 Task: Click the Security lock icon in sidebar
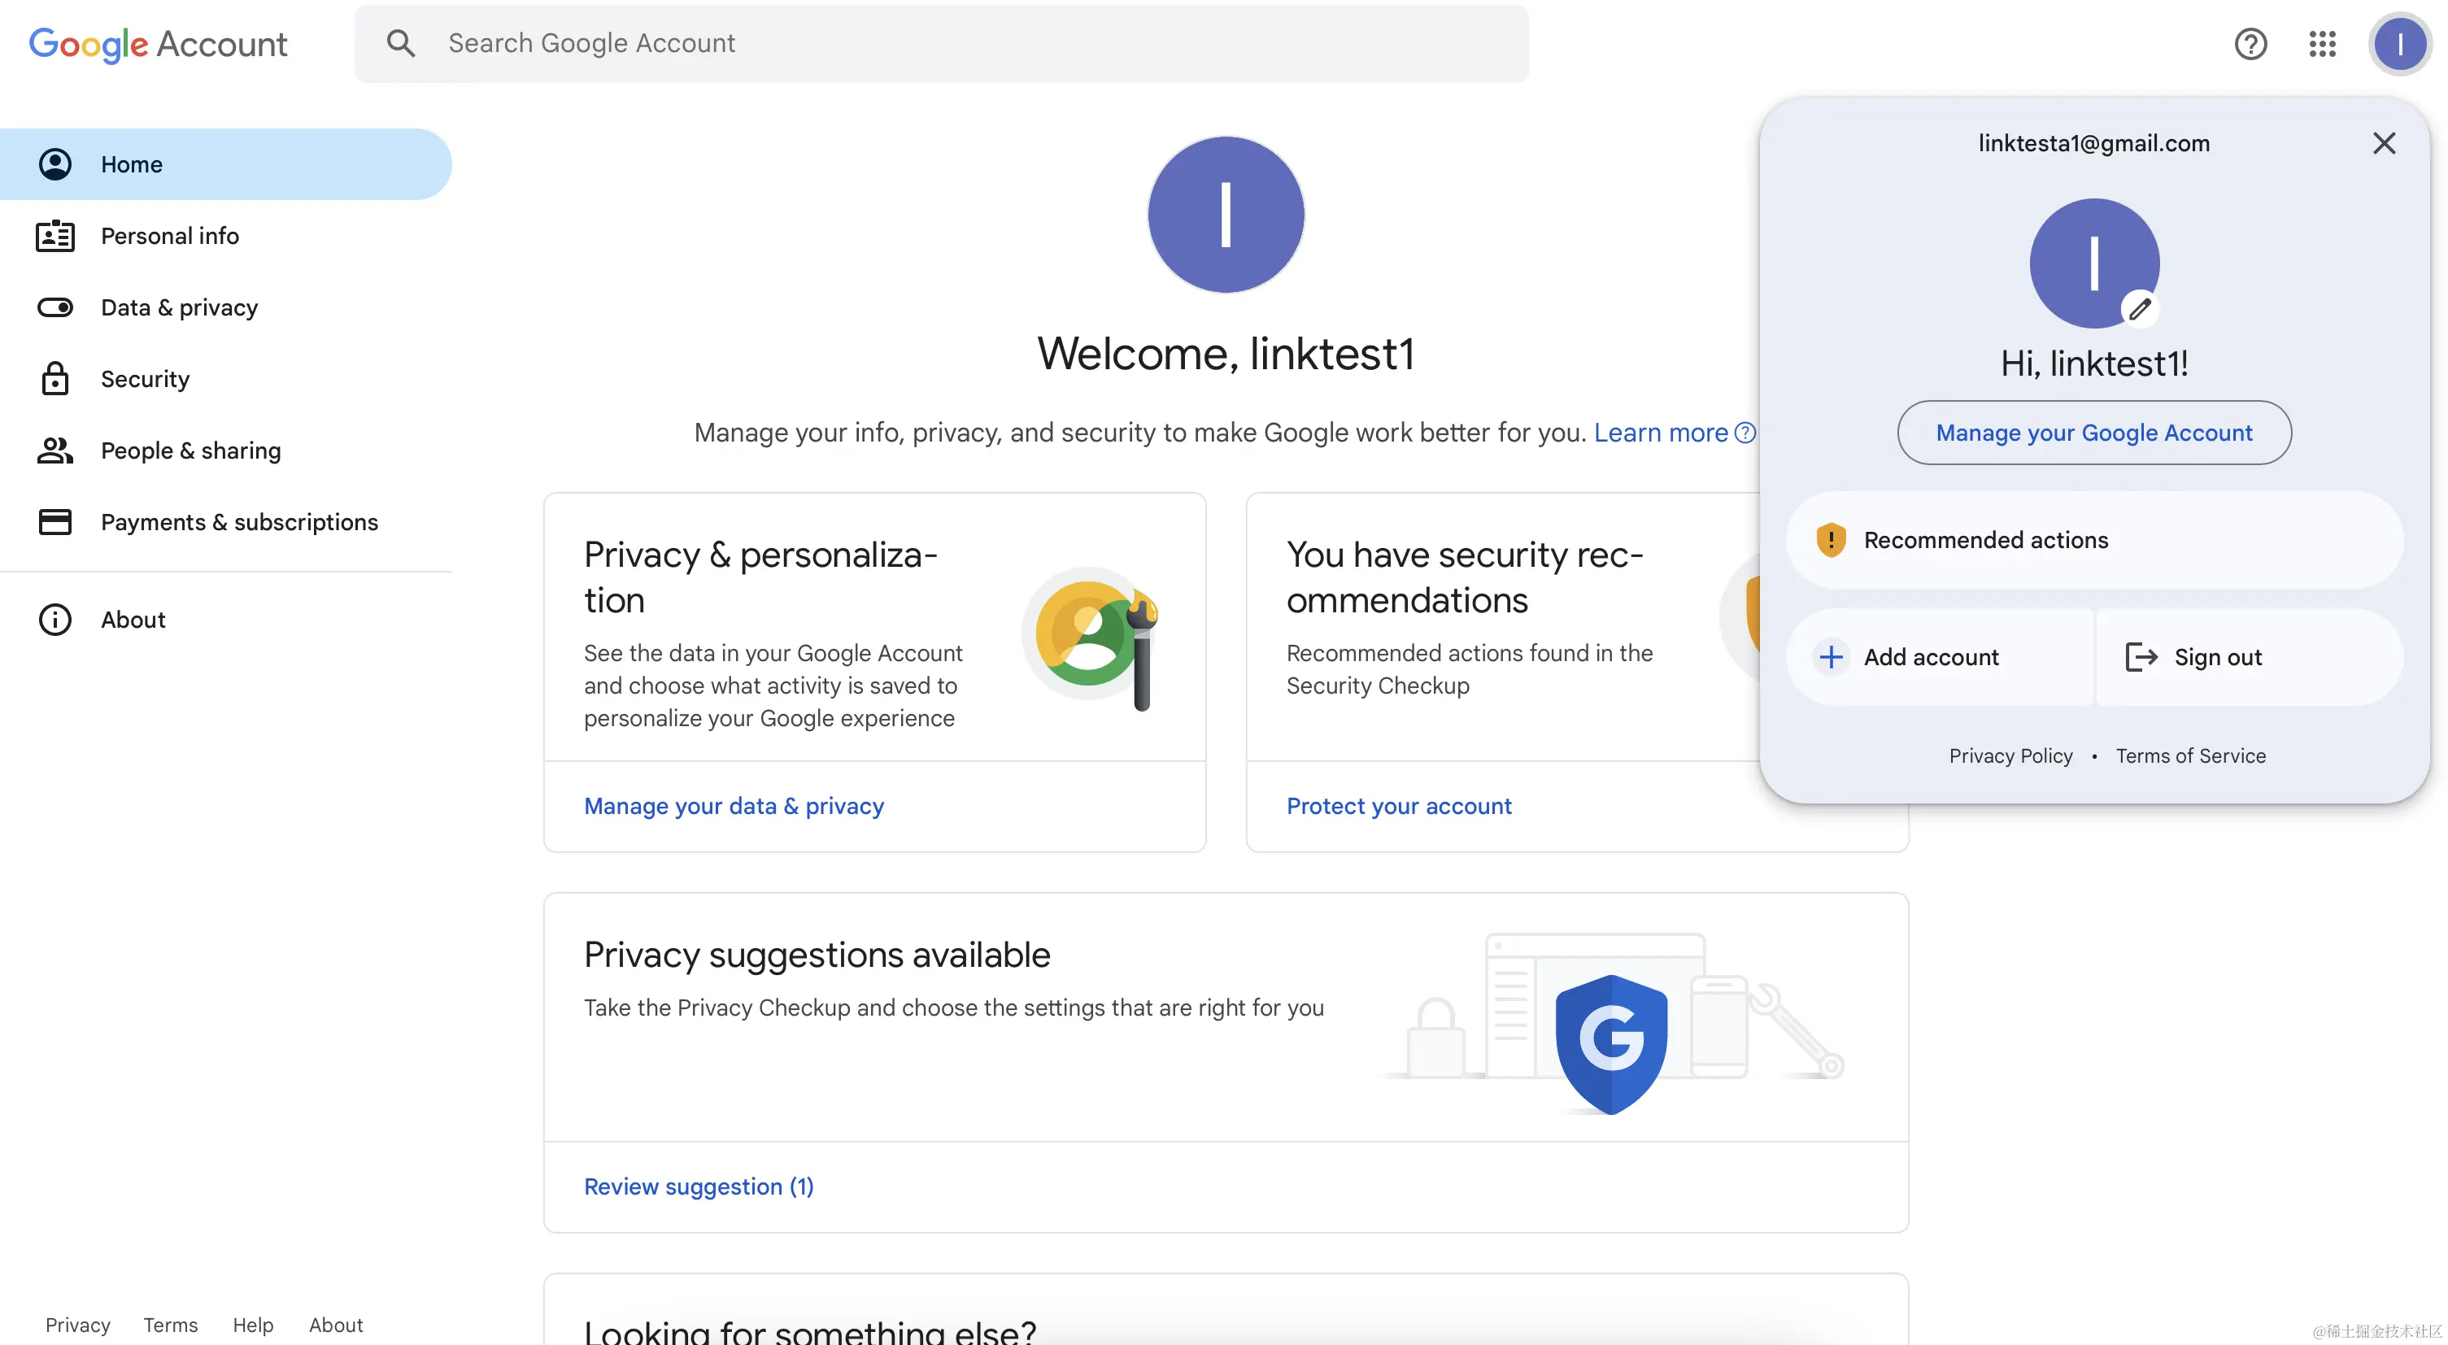pos(55,379)
